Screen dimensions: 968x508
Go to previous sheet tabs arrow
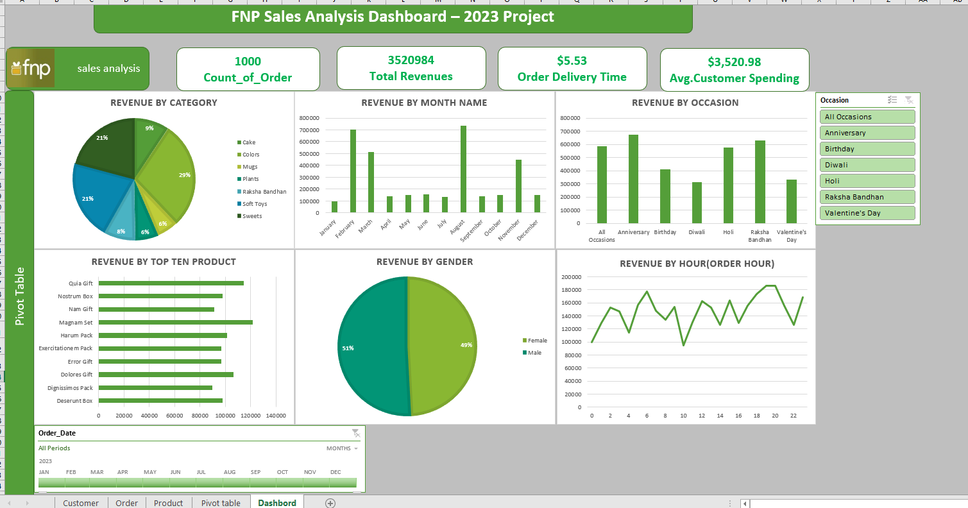(x=9, y=504)
